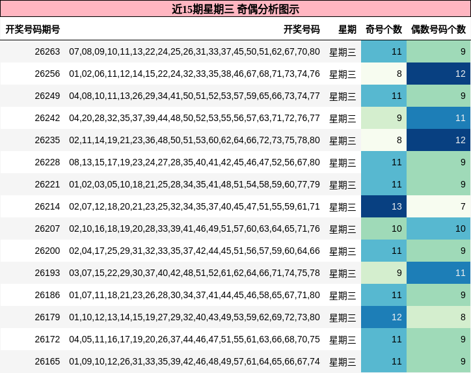
Task: Click the odd count 11 for issue 26200
Action: pyautogui.click(x=384, y=251)
